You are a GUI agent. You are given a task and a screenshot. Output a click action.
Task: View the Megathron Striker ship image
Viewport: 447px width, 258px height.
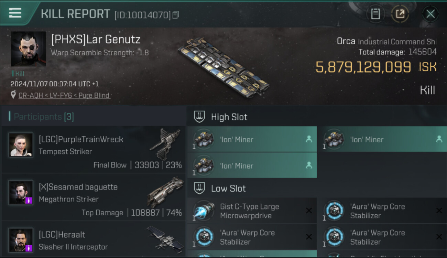[165, 192]
